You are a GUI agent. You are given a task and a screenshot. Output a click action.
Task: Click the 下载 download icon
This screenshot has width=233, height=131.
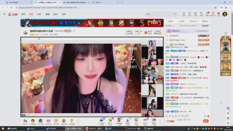[x=195, y=14]
